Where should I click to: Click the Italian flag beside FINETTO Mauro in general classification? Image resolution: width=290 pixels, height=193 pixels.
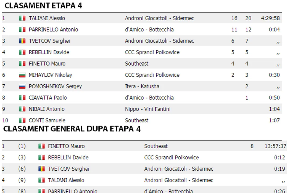pyautogui.click(x=41, y=146)
